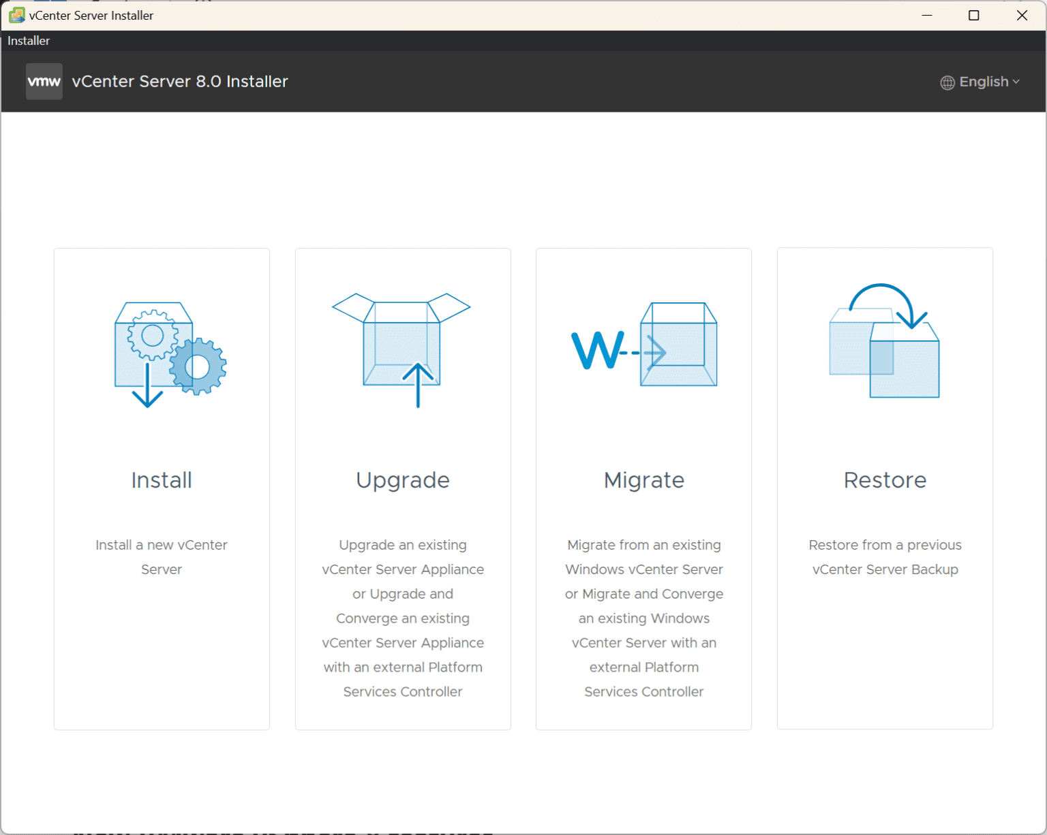Choose Install a new vCenter Server
Viewport: 1047px width, 835px height.
[162, 557]
